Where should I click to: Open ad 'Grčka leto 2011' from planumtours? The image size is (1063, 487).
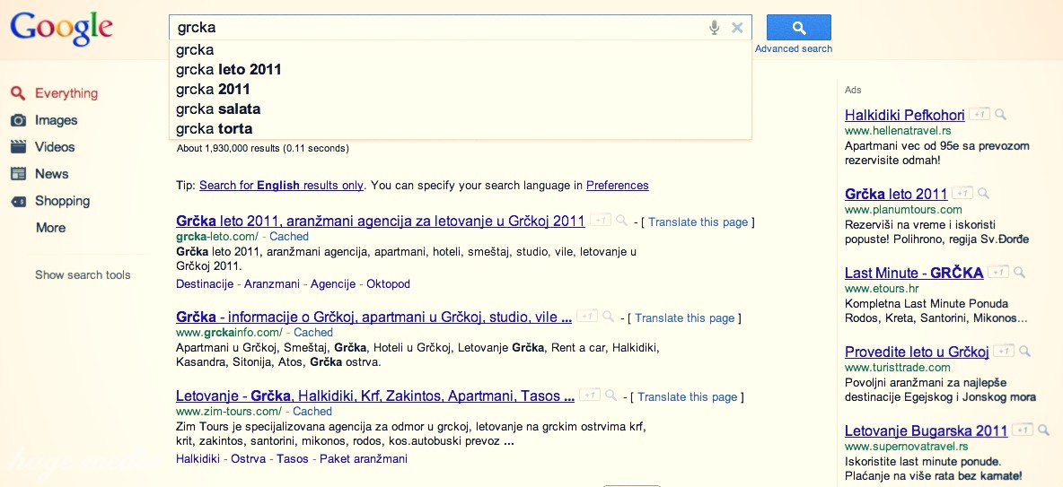click(895, 195)
